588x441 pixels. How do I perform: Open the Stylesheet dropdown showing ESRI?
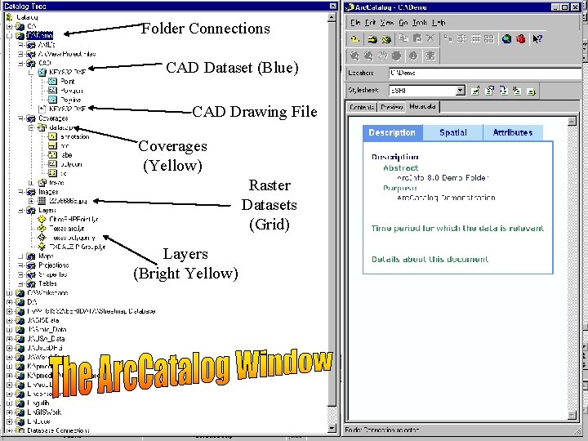(x=461, y=91)
